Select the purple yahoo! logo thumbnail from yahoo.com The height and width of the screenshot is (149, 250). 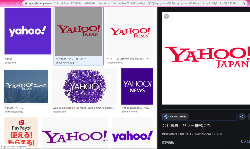pos(28,31)
